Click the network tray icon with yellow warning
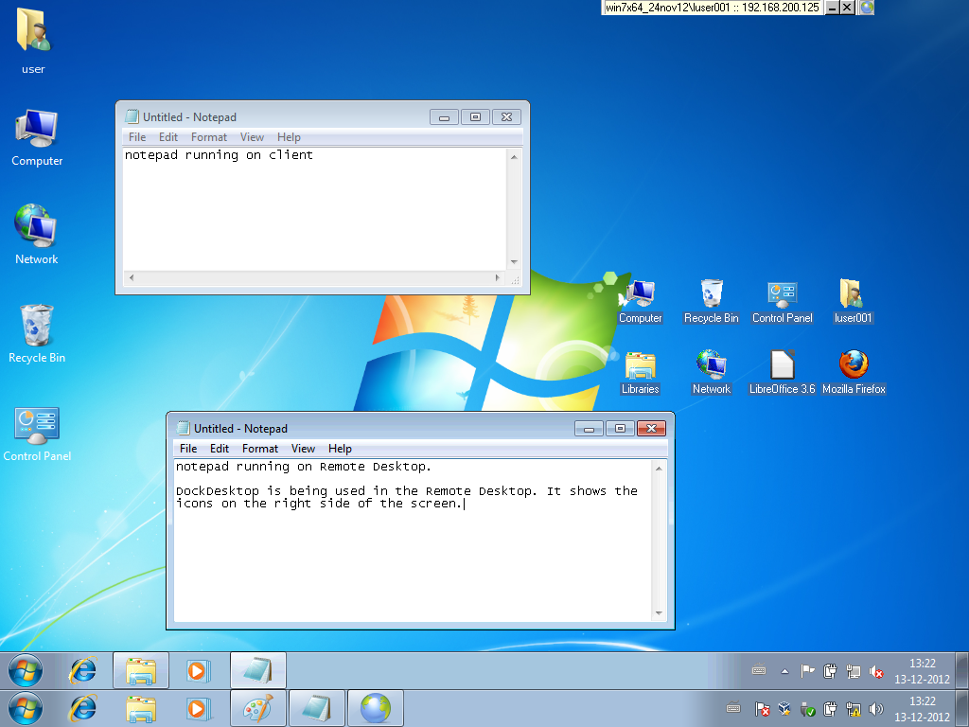 (853, 708)
